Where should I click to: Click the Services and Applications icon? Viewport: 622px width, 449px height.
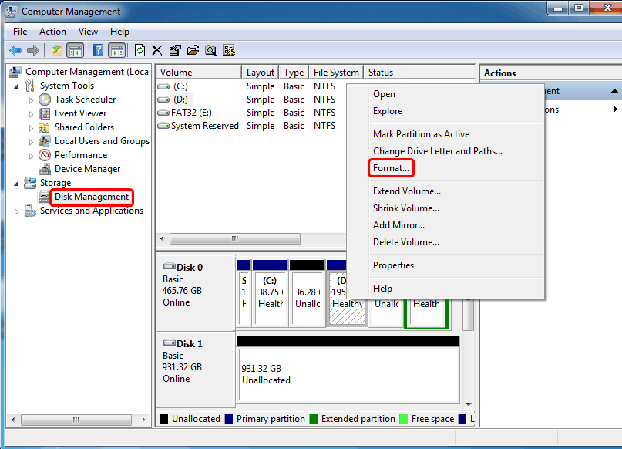coord(31,211)
